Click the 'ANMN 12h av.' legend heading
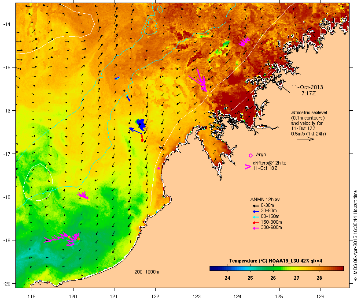Viewport: 361px width, 300px height. coord(265,199)
